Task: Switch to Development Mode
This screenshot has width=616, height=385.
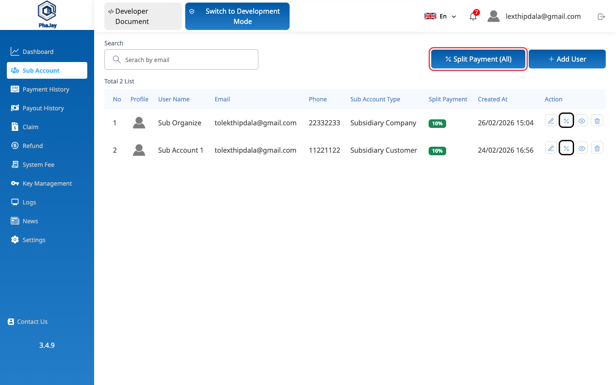Action: pyautogui.click(x=237, y=16)
